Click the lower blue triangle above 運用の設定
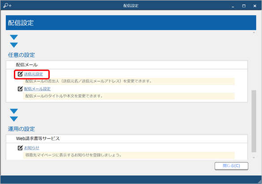The image size is (262, 184). click(14, 119)
